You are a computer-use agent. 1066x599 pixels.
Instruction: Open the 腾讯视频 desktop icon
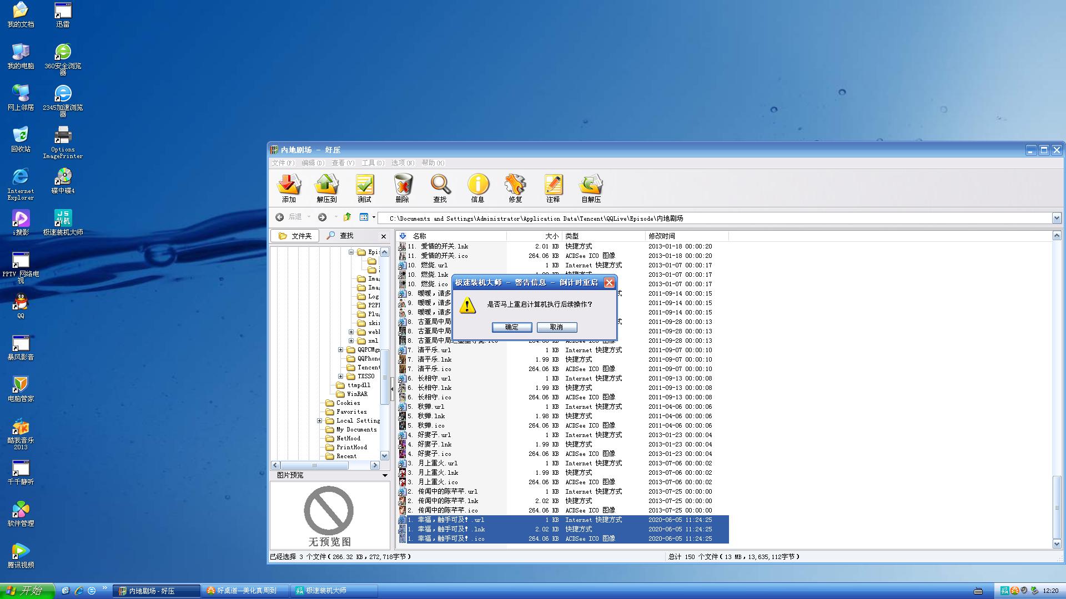tap(21, 555)
